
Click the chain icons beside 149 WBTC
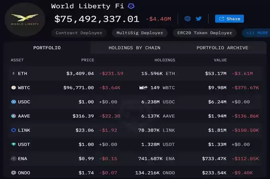pyautogui.click(x=143, y=88)
